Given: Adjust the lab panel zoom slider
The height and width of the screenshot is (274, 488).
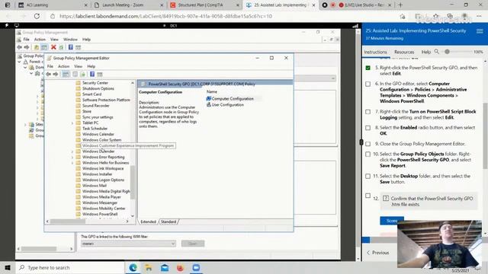Looking at the screenshot, I should pyautogui.click(x=447, y=52).
